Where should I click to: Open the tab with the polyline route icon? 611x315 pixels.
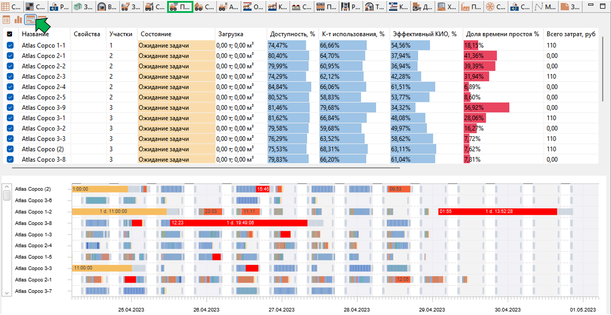coord(544,7)
